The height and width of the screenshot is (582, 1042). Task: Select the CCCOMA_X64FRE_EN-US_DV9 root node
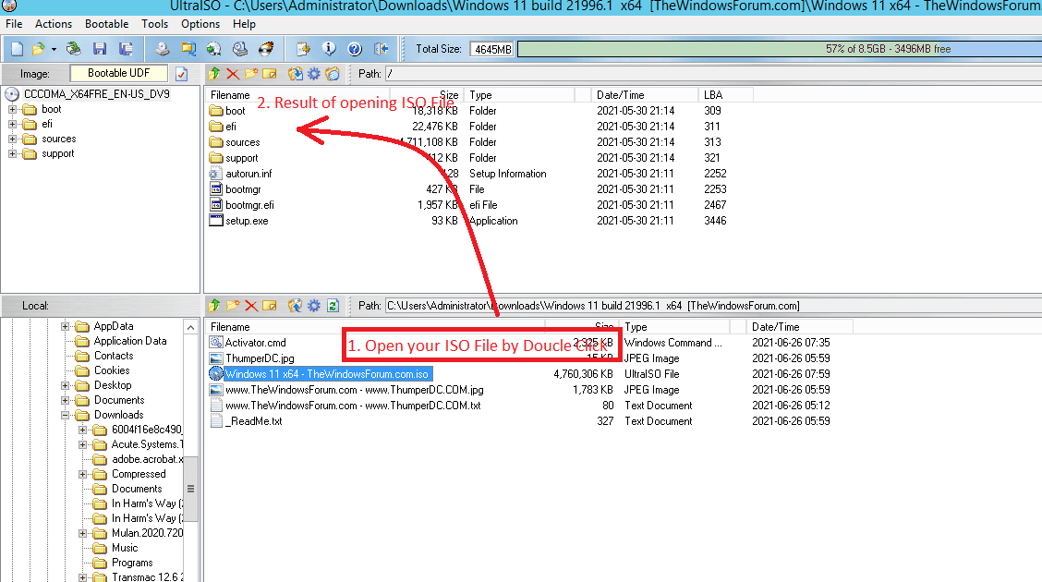[x=96, y=94]
